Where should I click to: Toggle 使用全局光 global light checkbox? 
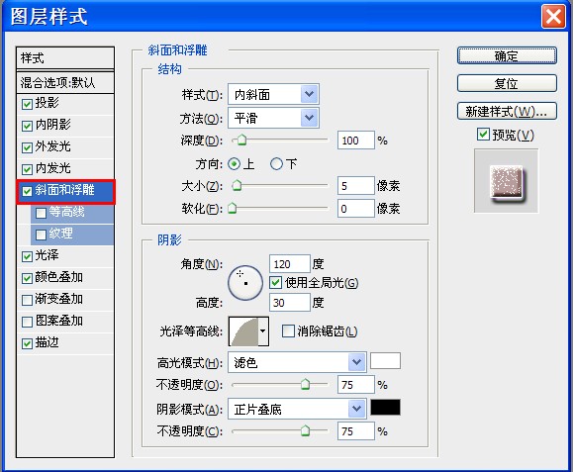point(275,282)
